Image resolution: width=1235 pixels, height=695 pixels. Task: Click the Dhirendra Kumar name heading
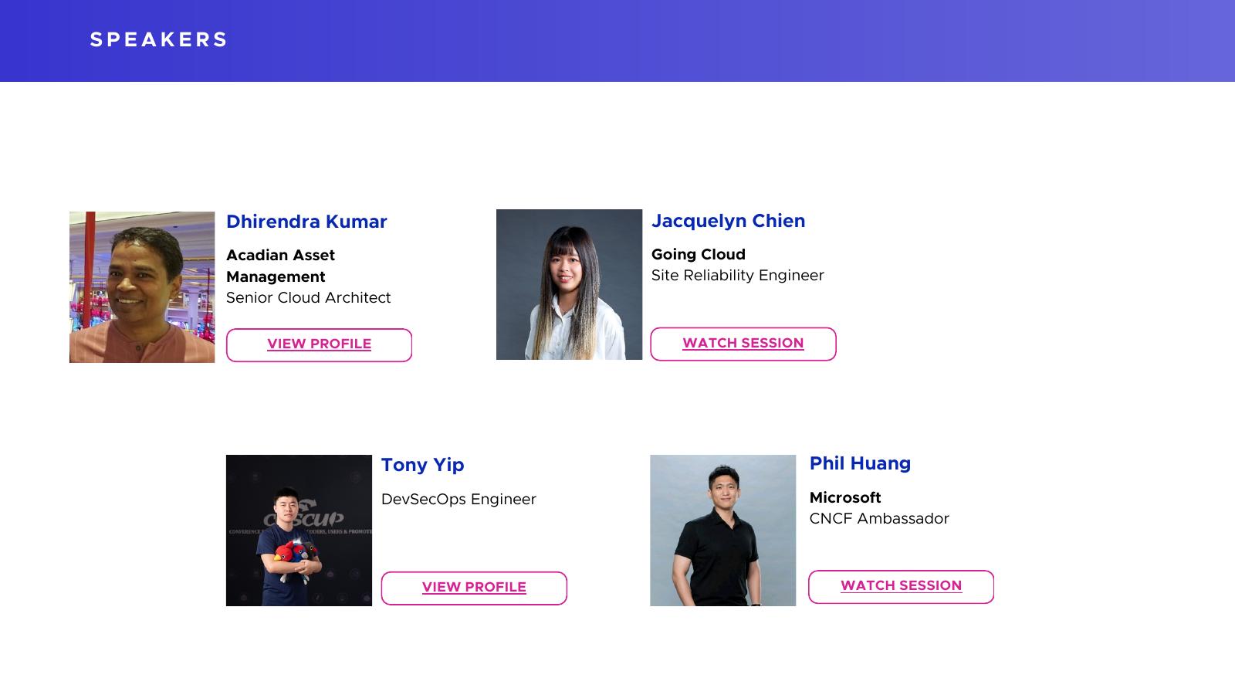tap(306, 222)
